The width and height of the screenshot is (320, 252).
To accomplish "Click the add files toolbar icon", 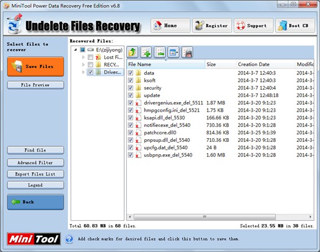I will [x=146, y=52].
